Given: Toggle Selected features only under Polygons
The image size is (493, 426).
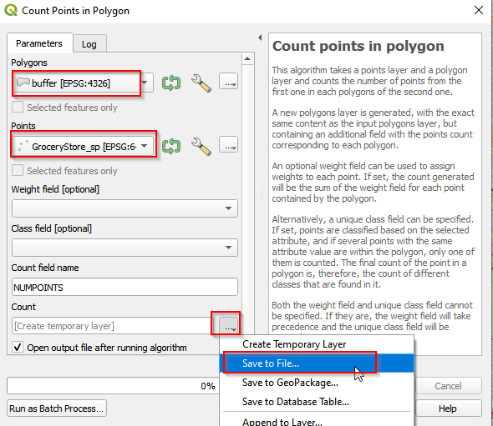Looking at the screenshot, I should click(18, 107).
